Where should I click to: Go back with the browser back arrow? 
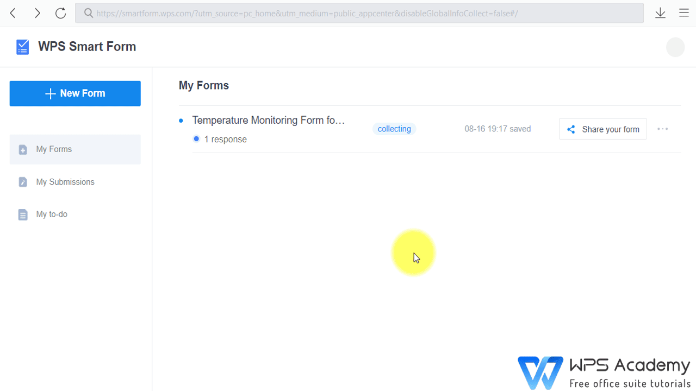13,13
